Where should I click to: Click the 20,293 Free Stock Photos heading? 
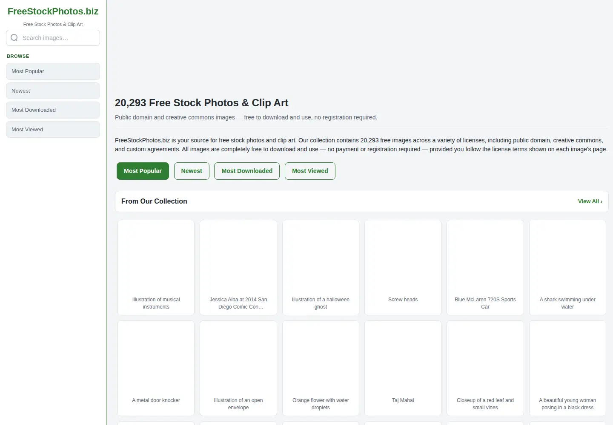click(201, 103)
